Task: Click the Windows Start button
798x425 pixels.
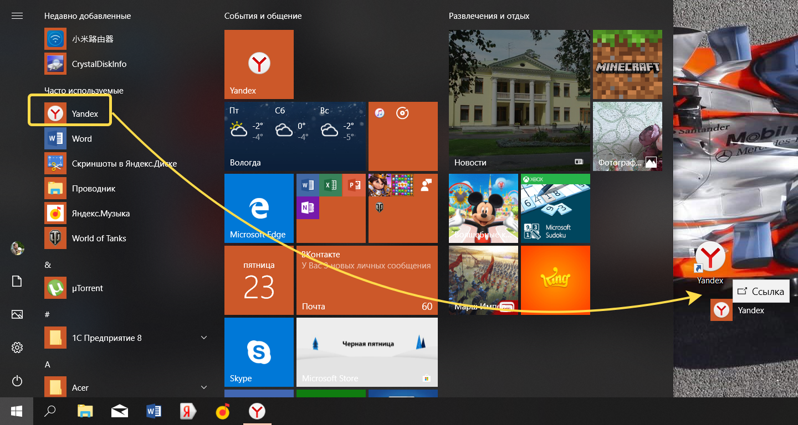Action: 17,411
